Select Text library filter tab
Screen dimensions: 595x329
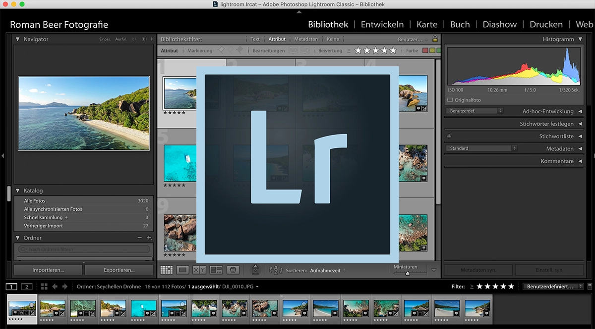pos(255,39)
